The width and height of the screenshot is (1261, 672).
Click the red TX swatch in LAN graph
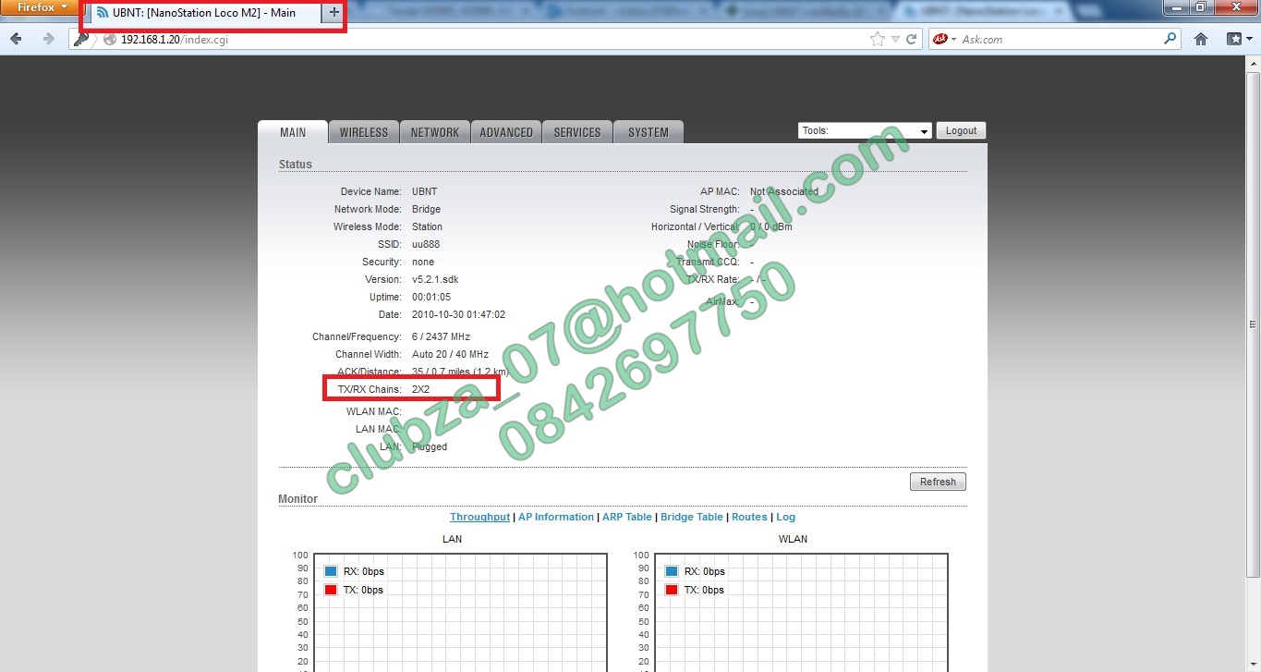pyautogui.click(x=331, y=590)
